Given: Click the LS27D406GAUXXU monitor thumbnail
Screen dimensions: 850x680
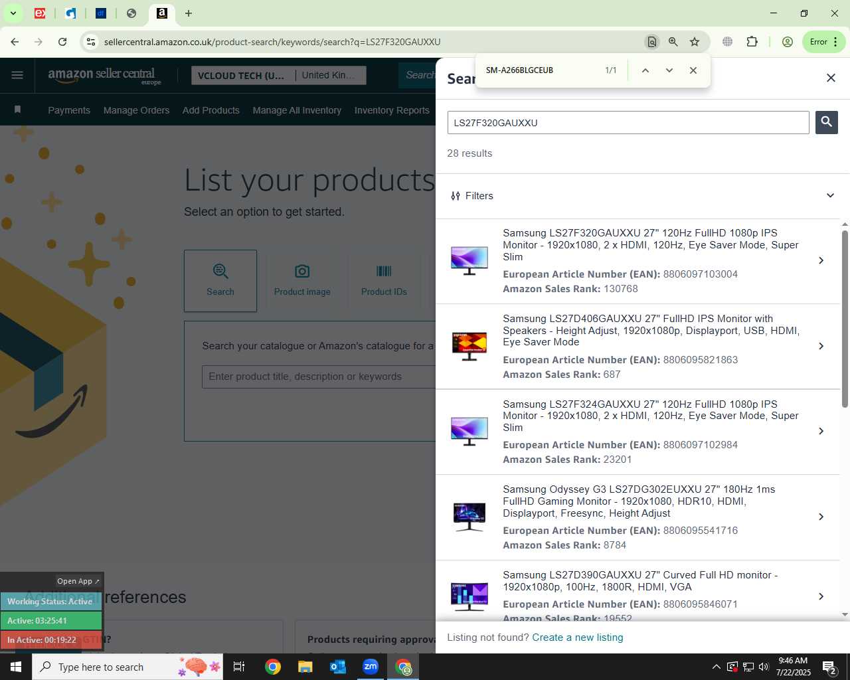Looking at the screenshot, I should pos(469,346).
